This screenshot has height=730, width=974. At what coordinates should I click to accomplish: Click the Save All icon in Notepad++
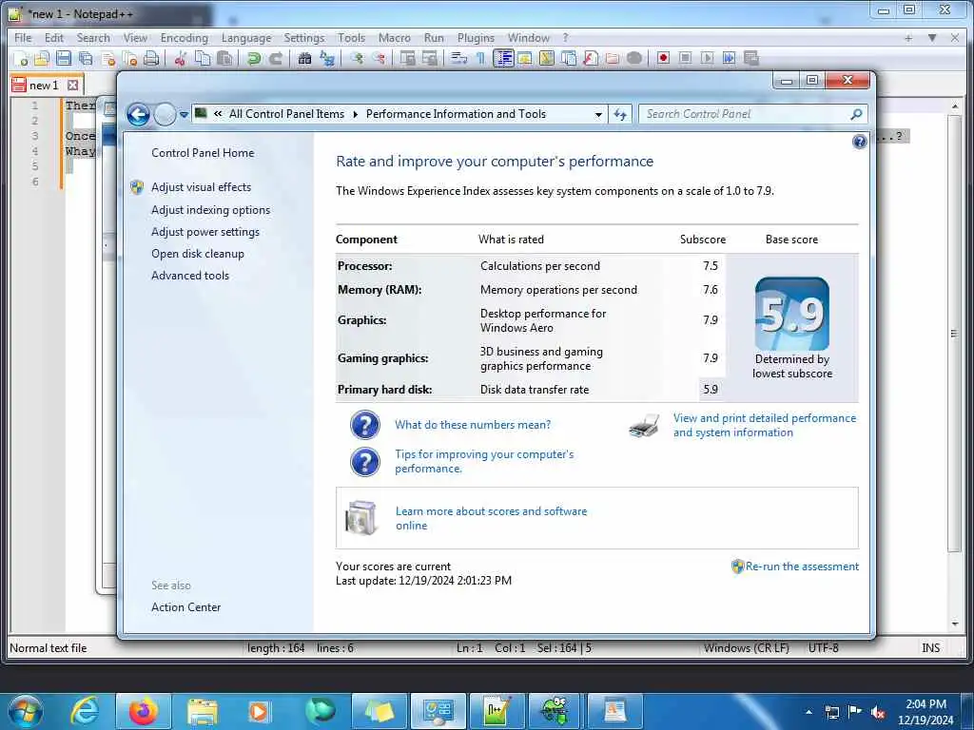click(x=86, y=58)
